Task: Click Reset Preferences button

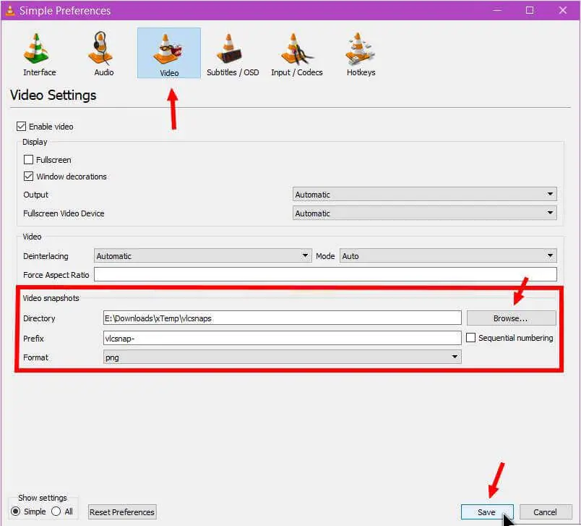Action: click(x=122, y=512)
